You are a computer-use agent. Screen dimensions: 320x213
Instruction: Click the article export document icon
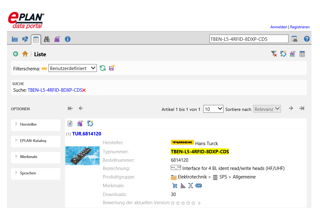(x=70, y=123)
